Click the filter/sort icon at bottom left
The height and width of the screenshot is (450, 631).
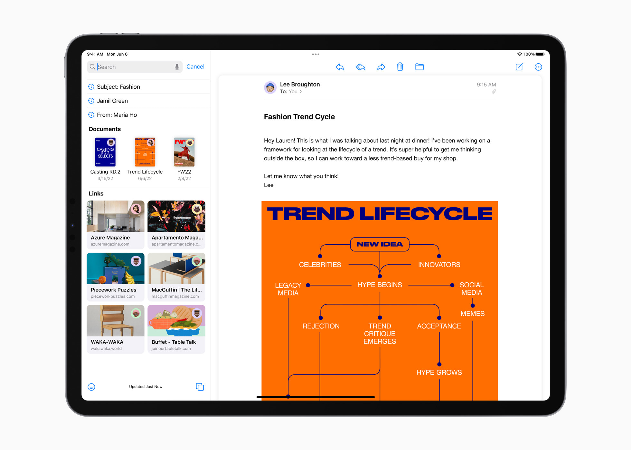tap(92, 387)
